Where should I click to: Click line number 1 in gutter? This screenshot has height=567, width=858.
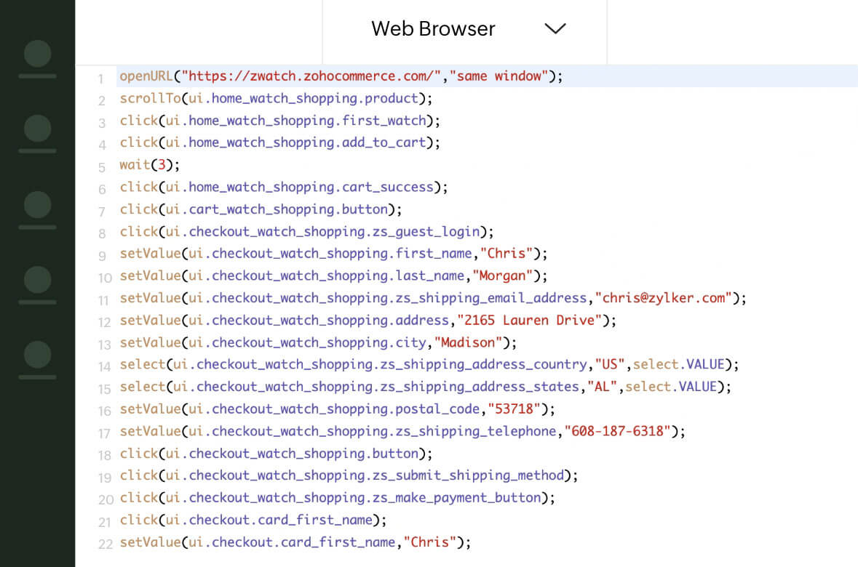tap(101, 79)
